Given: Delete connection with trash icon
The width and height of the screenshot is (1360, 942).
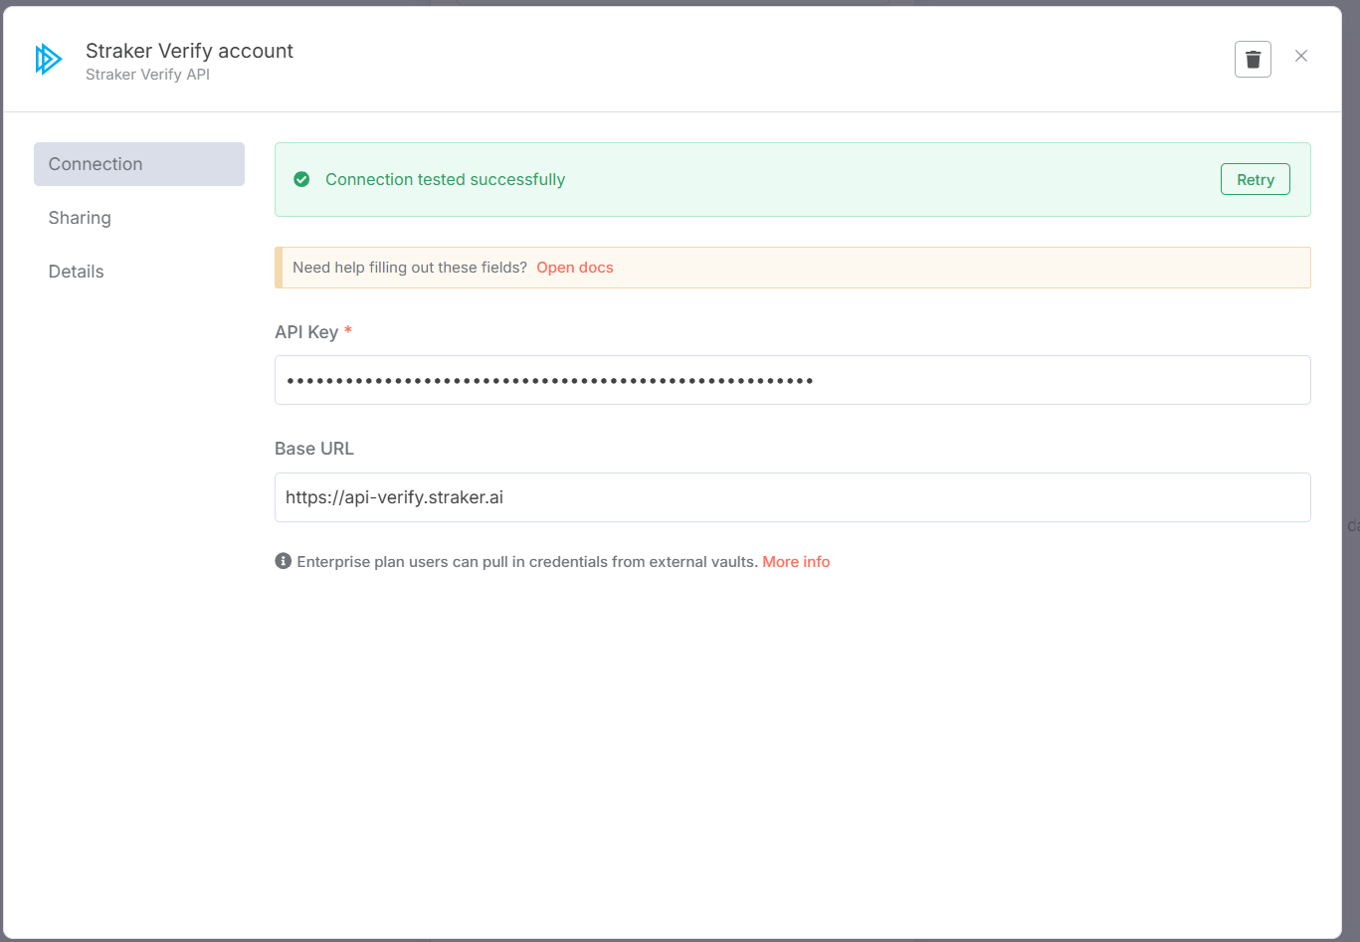Looking at the screenshot, I should pyautogui.click(x=1253, y=59).
